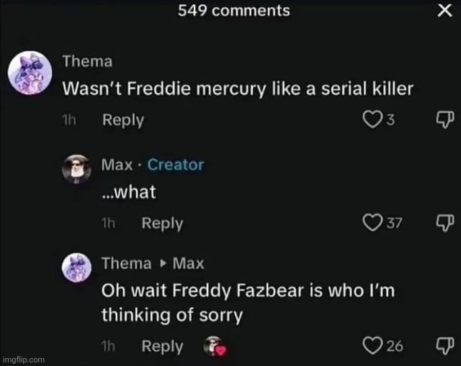This screenshot has height=366, width=461.
Task: Dislike the Freddy Fazbear reply
Action: tap(444, 347)
